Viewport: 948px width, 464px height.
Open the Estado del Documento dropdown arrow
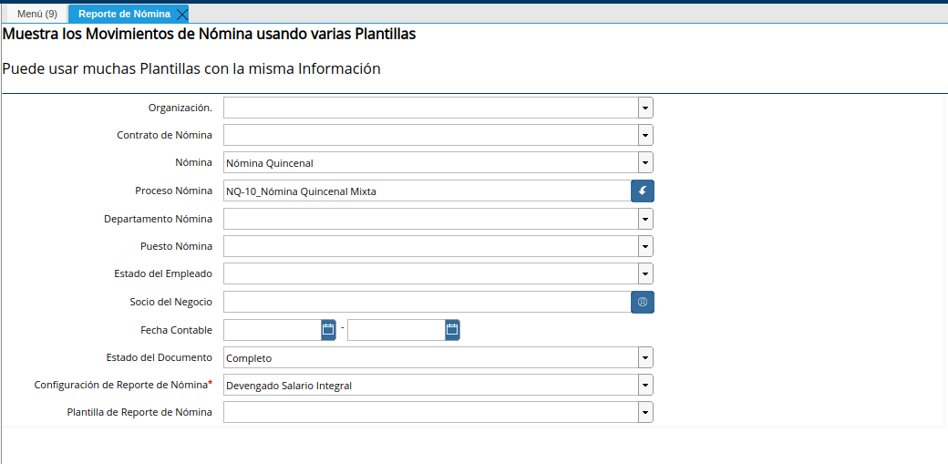645,357
